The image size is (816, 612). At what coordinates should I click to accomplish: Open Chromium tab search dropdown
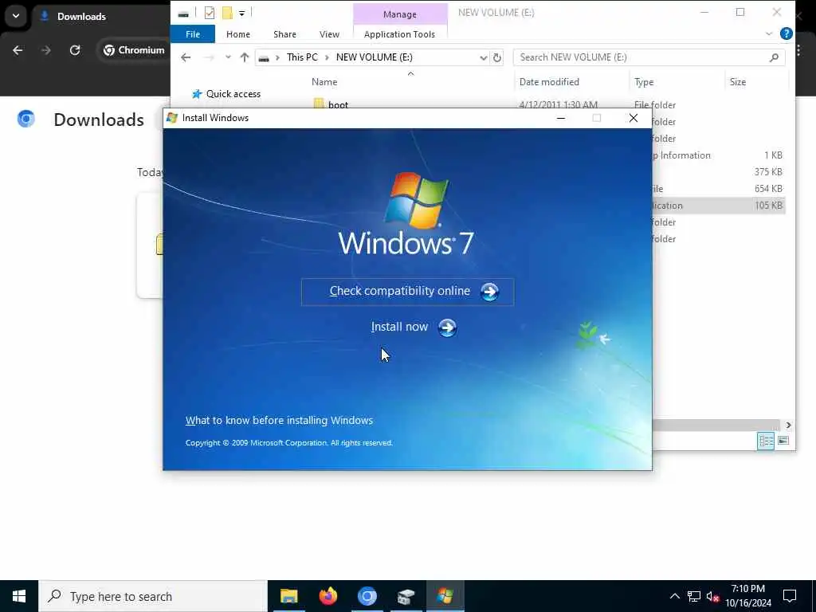click(16, 16)
